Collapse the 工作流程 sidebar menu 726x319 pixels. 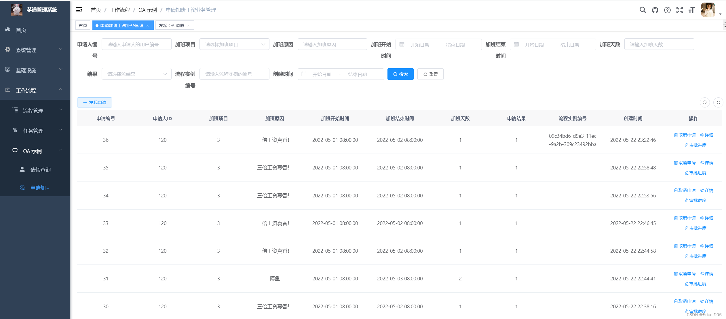pos(35,90)
